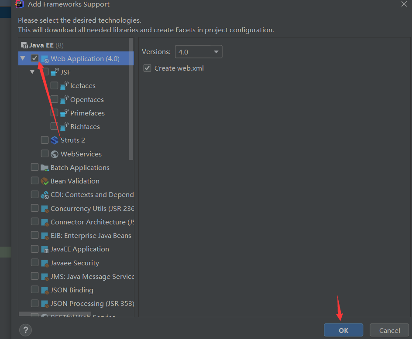Check the JSON Binding checkbox
The height and width of the screenshot is (339, 412).
click(34, 289)
